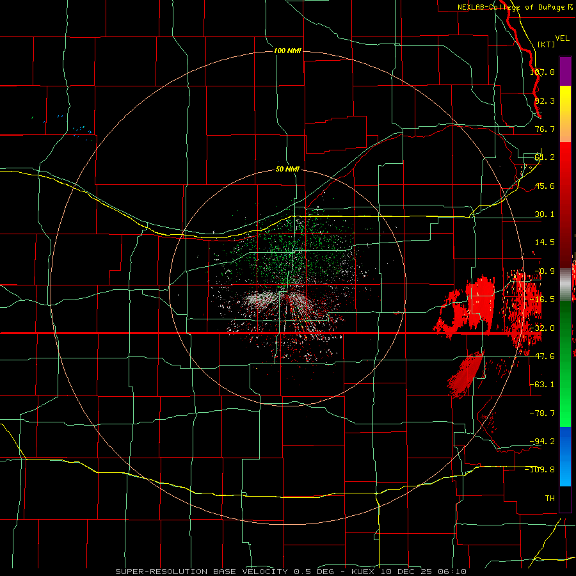Pick the blue segment of velocity scale
The width and height of the screenshot is (576, 576).
[565, 456]
